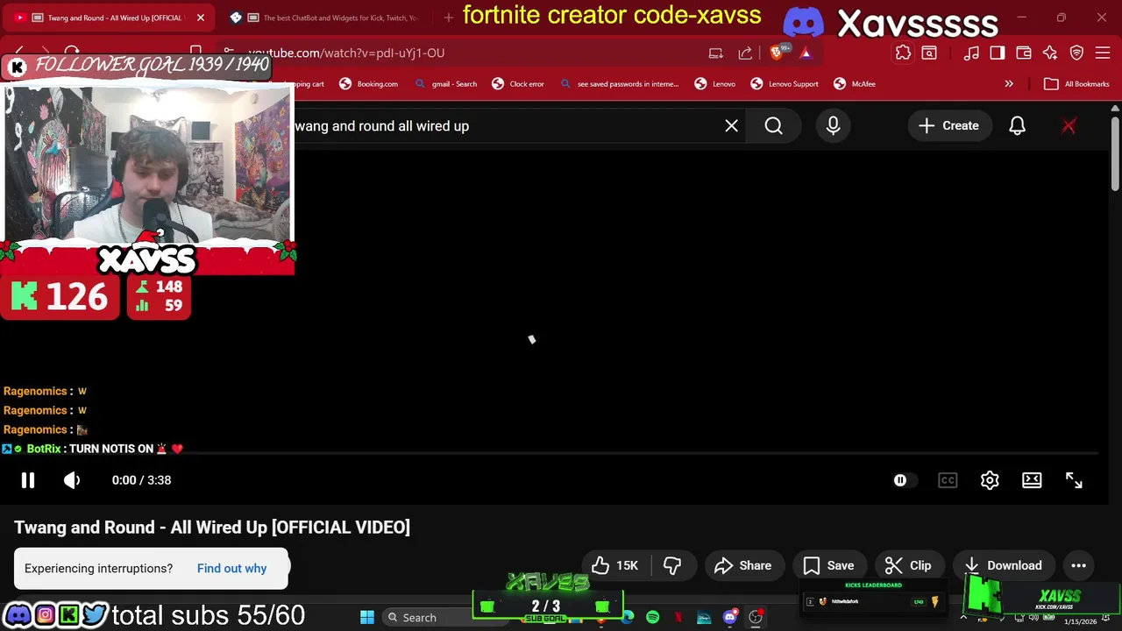Open Brave Shields lion icon
This screenshot has height=631, width=1122.
pyautogui.click(x=777, y=53)
